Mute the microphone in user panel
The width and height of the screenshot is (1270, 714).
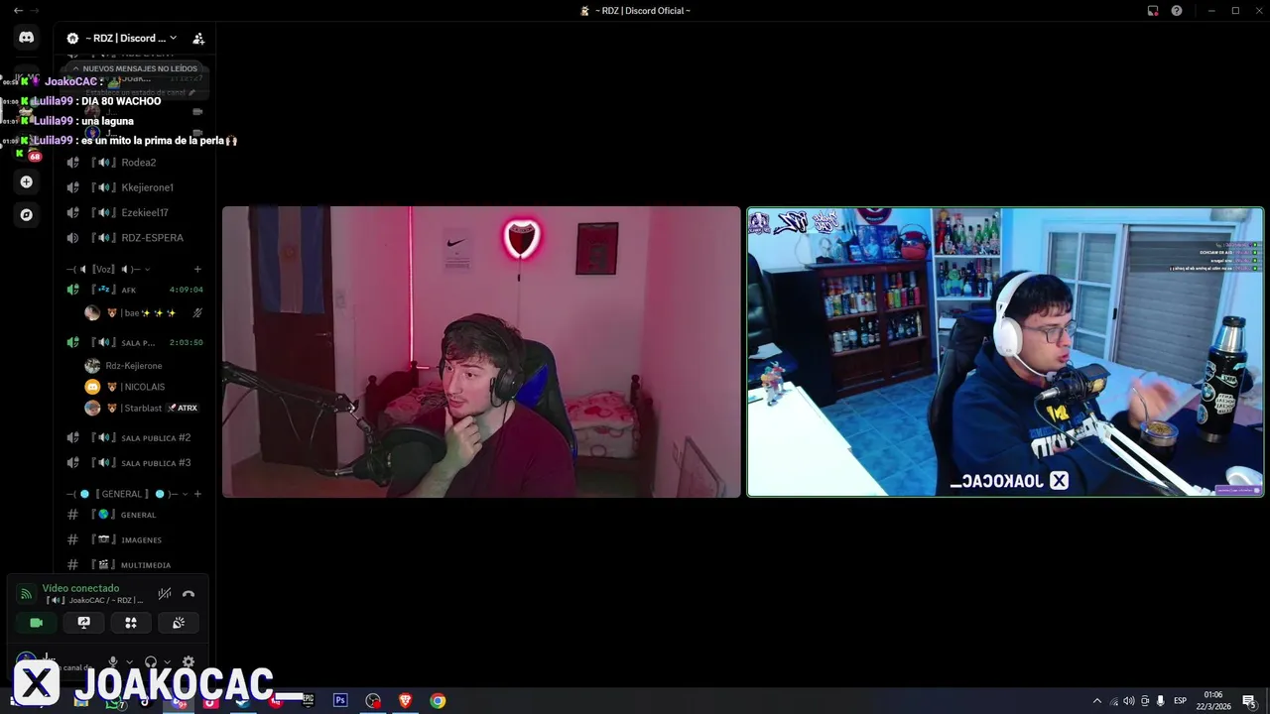coord(113,661)
